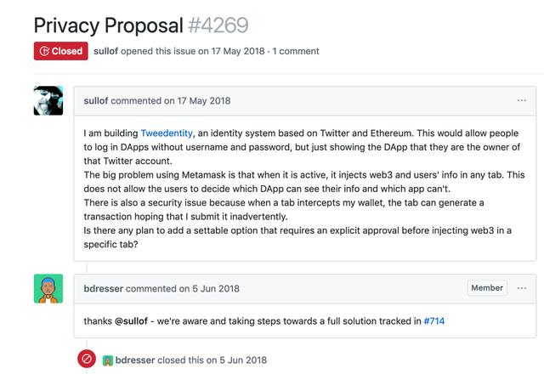
Task: Click bdresser author name in comment header
Action: (104, 289)
